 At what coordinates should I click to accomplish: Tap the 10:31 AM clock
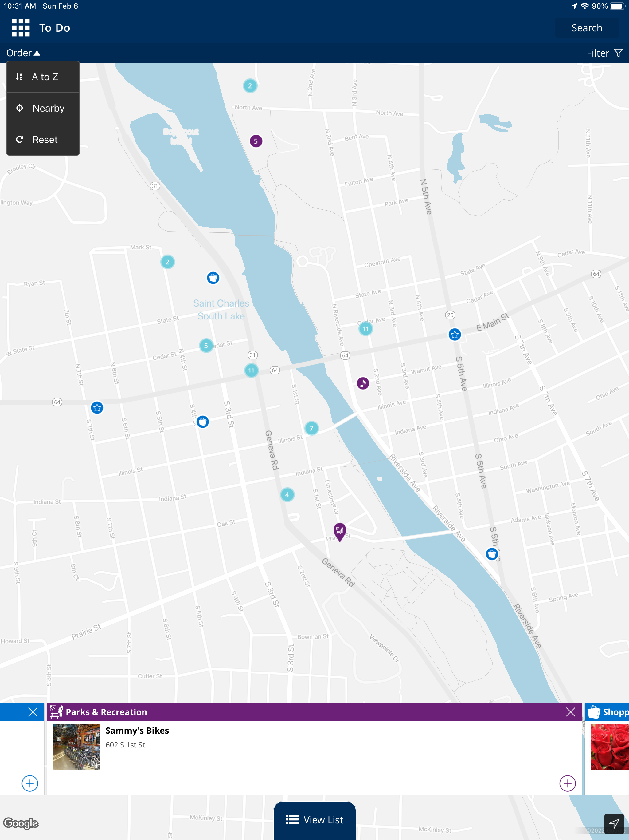coord(20,6)
